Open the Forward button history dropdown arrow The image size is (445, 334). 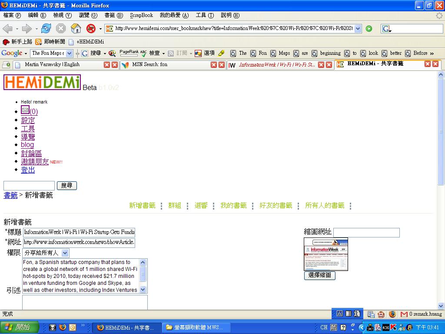pyautogui.click(x=37, y=29)
